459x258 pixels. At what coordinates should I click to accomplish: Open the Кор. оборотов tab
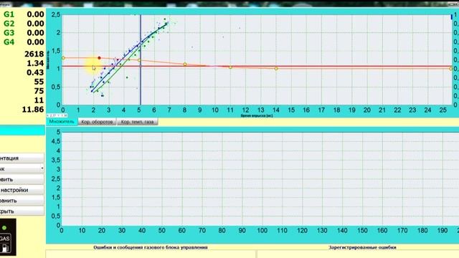click(x=97, y=122)
